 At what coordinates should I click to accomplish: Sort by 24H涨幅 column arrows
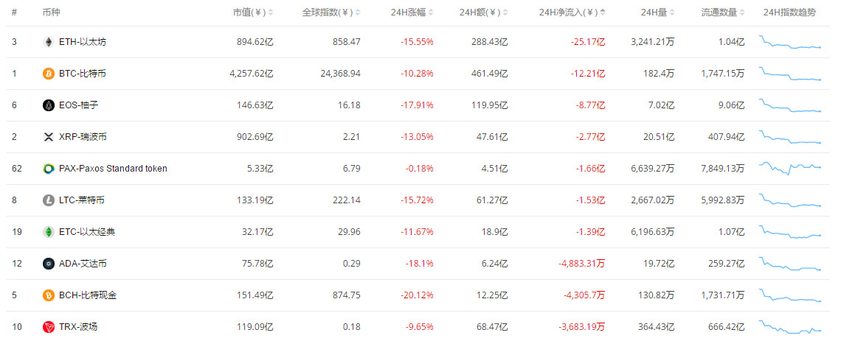click(x=431, y=13)
